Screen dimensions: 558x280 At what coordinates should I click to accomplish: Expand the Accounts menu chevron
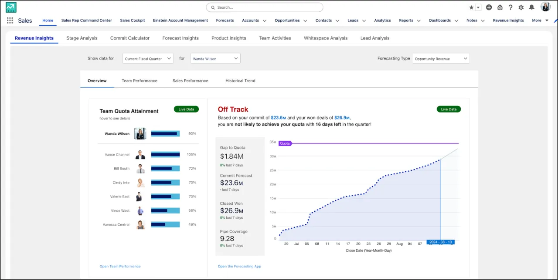point(264,20)
